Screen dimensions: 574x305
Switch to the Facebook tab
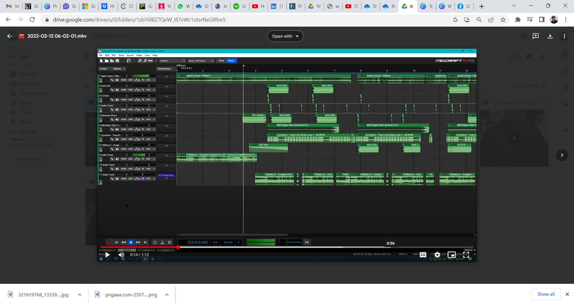tap(464, 6)
